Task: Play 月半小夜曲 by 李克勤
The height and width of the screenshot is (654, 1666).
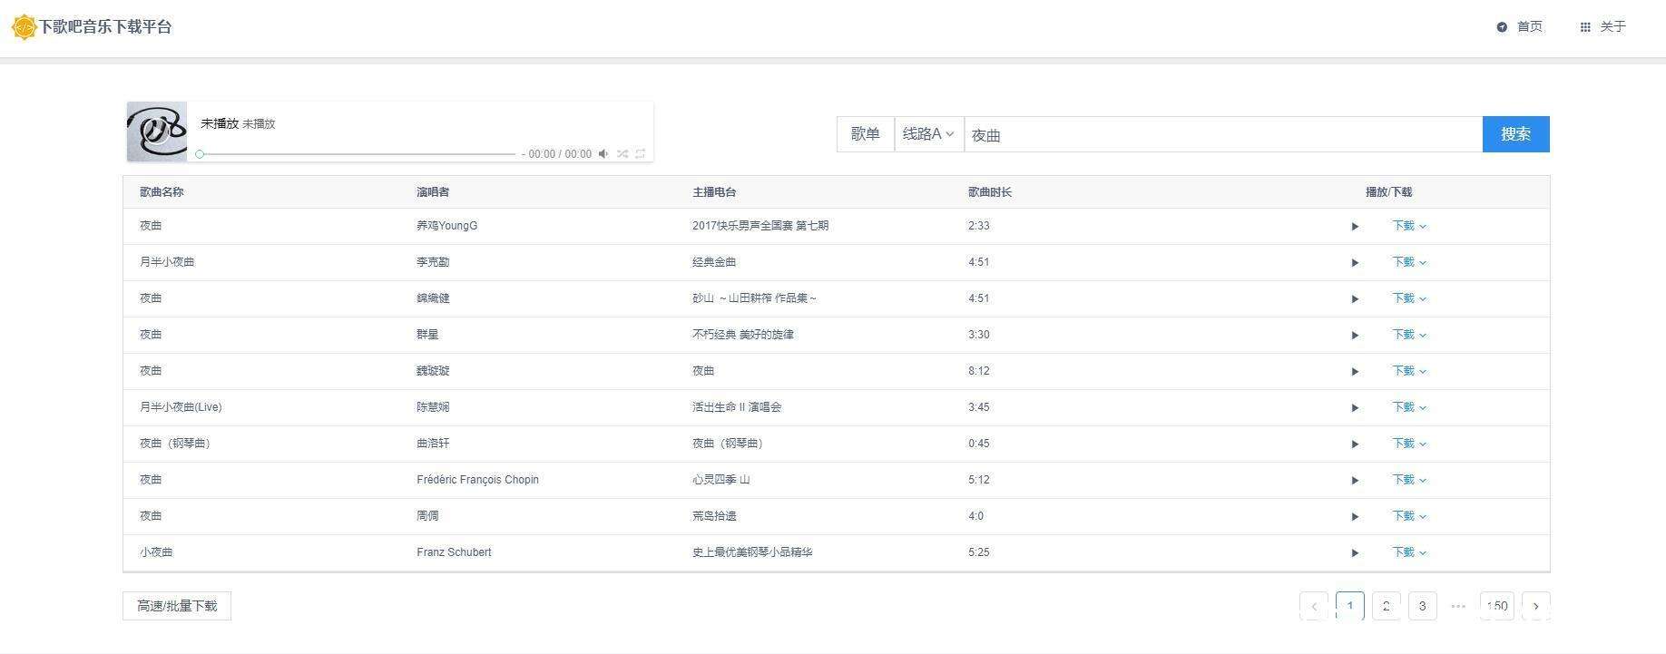Action: pos(1355,263)
